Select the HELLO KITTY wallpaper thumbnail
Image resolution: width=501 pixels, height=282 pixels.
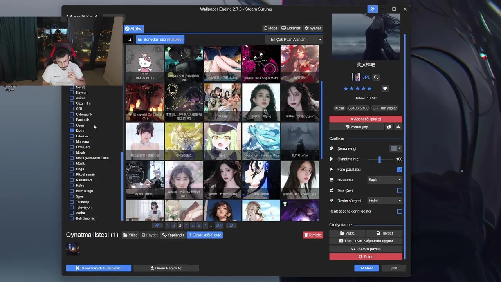(145, 63)
